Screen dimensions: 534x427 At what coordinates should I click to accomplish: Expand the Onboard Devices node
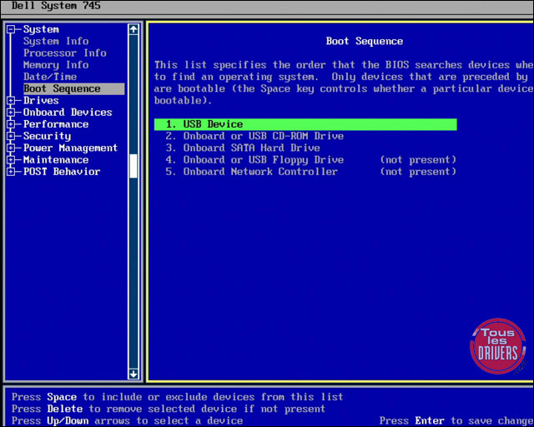click(x=11, y=113)
